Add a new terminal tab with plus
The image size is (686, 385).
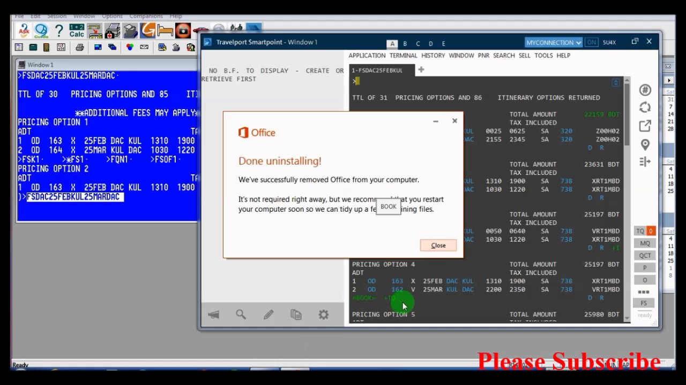tap(421, 70)
